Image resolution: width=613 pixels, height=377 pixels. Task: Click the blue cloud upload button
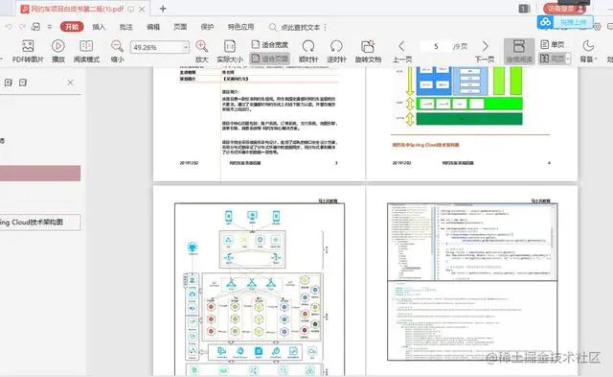(x=565, y=22)
